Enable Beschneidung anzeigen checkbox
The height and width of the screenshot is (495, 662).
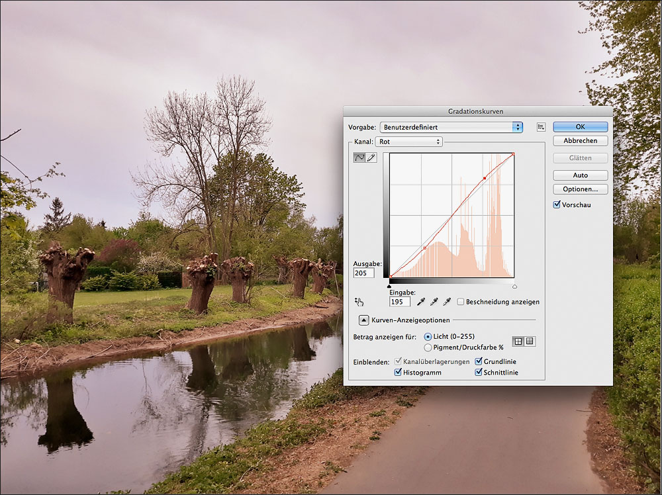461,302
